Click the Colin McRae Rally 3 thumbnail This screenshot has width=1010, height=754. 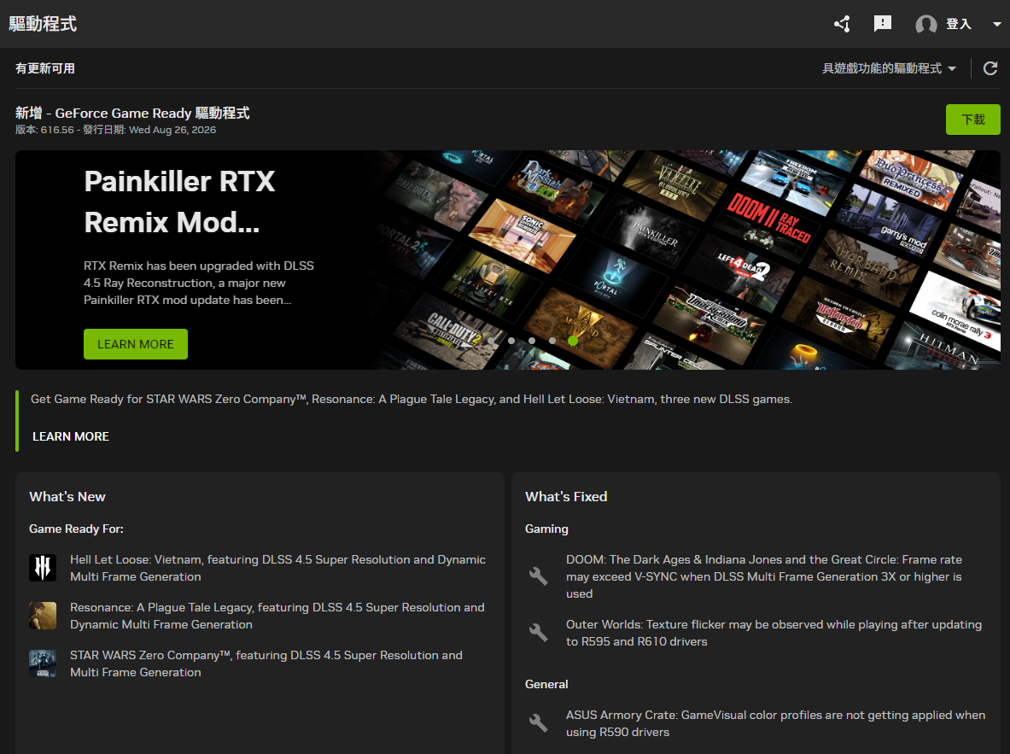pos(956,312)
